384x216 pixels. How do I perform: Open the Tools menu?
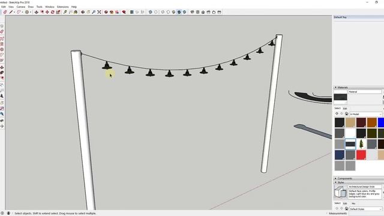(x=39, y=7)
